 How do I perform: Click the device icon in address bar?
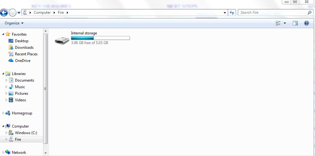pyautogui.click(x=25, y=13)
